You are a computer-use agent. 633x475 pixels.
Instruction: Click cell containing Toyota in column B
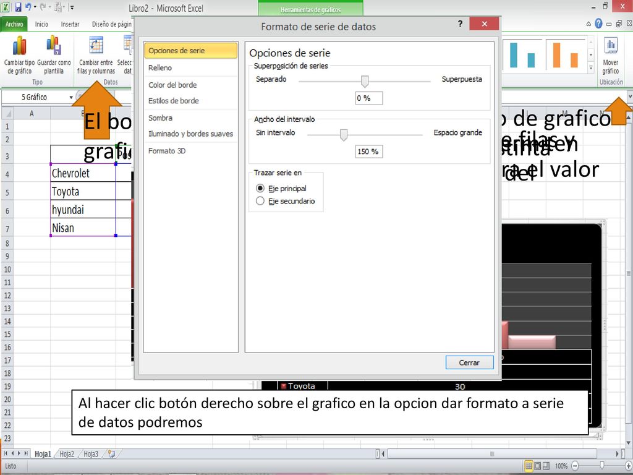83,191
